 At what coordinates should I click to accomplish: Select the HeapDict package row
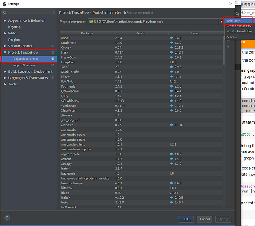[x=141, y=62]
